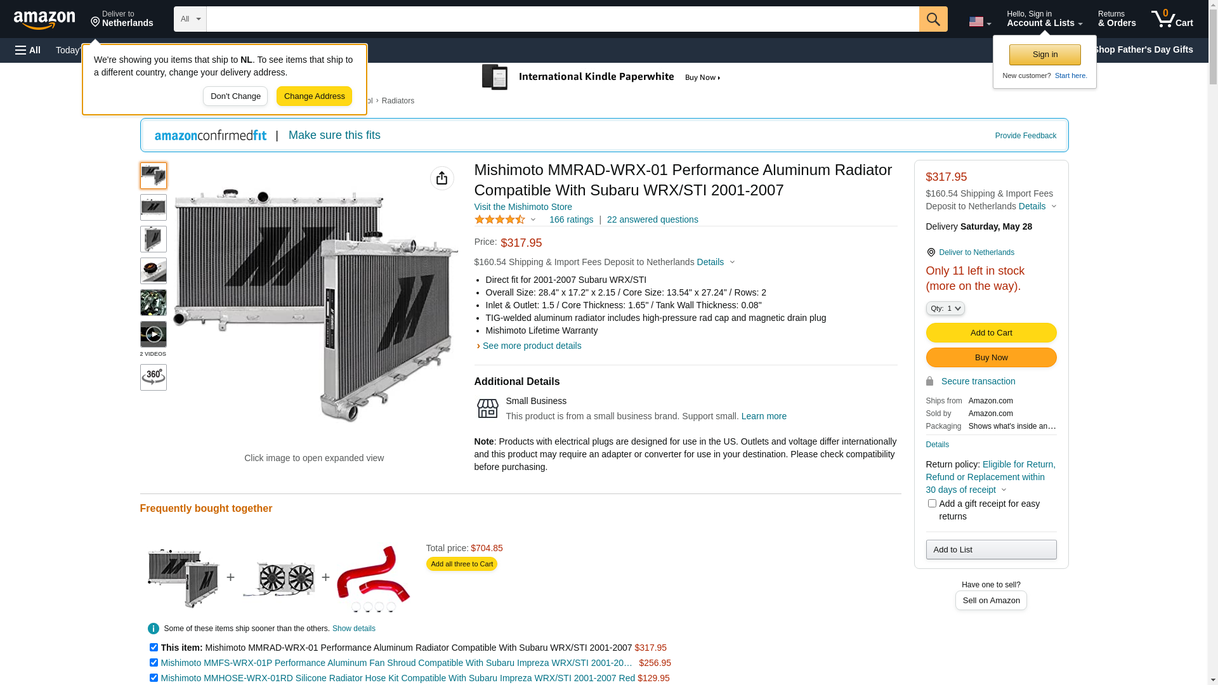Toggle the gift receipt checkbox
This screenshot has width=1218, height=685.
(x=931, y=504)
